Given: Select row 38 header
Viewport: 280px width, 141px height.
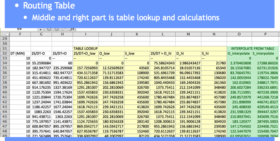Looking at the screenshot, I should pyautogui.click(x=5, y=83).
